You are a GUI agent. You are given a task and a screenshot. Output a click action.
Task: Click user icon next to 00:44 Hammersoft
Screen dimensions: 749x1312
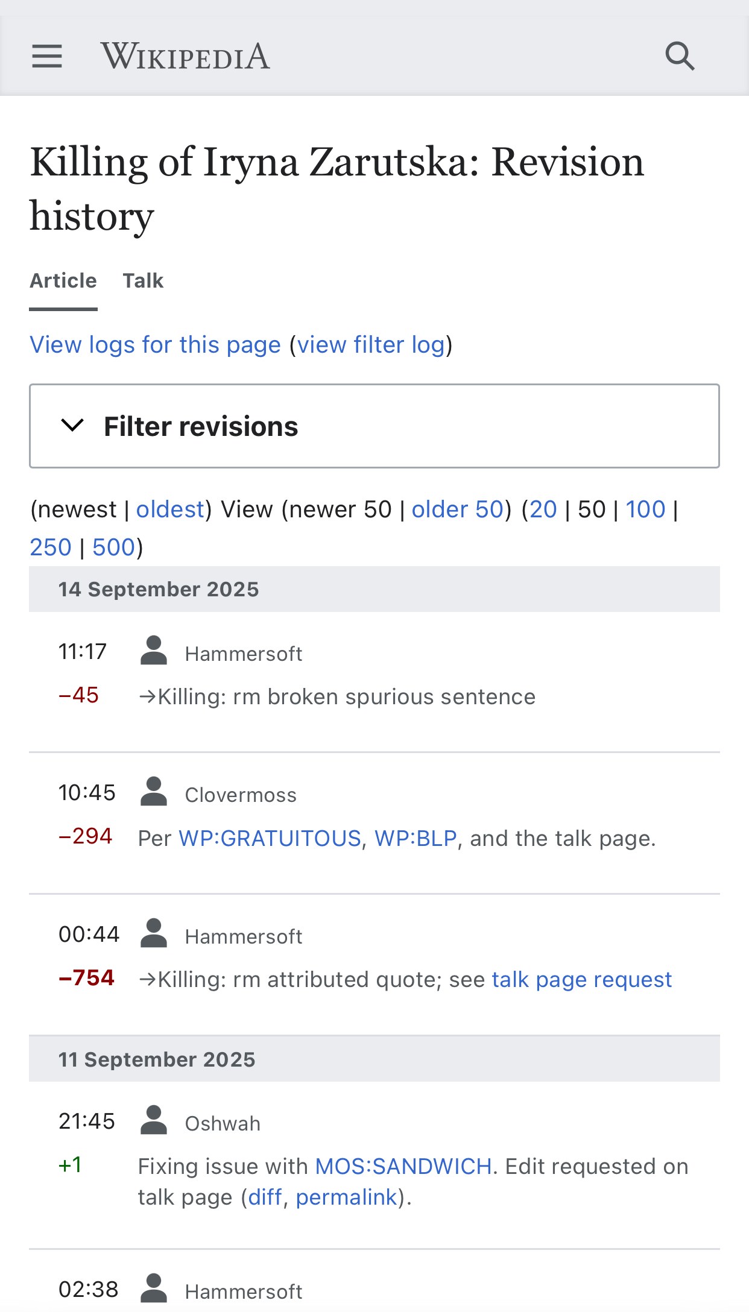(154, 933)
